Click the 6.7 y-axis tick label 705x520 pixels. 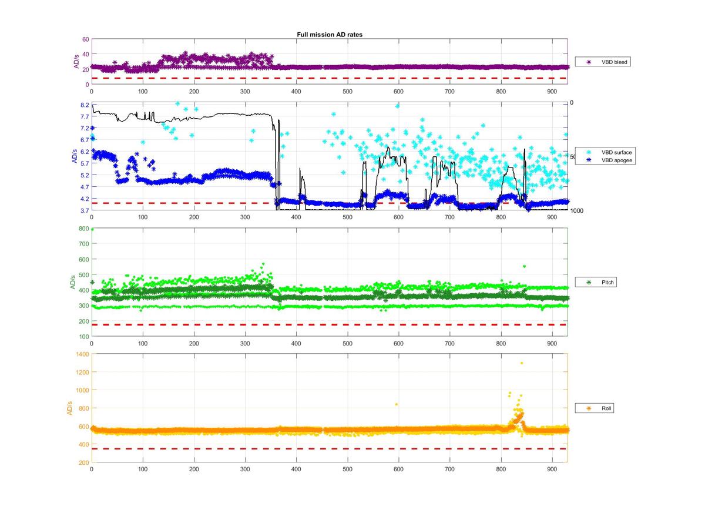pos(85,140)
